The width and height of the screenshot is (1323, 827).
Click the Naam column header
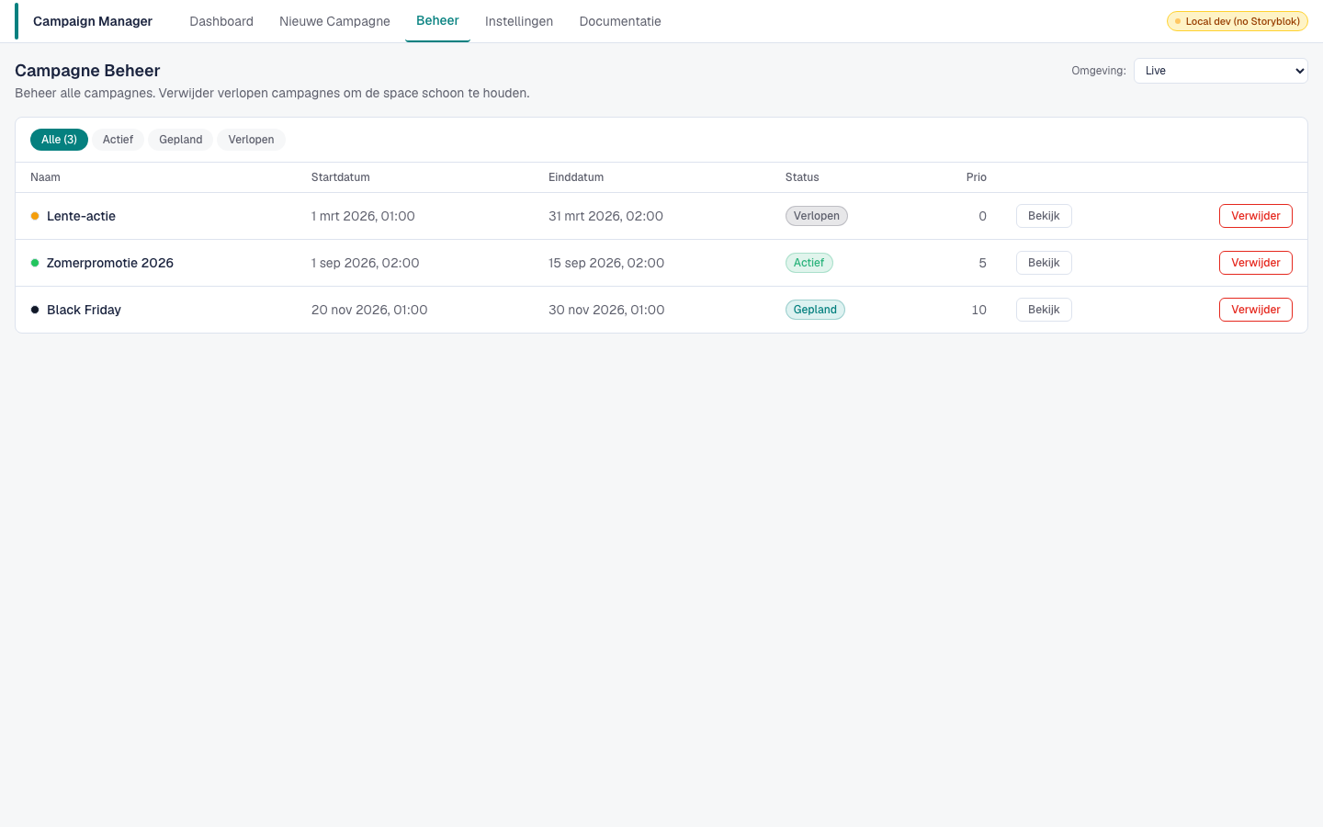click(45, 177)
